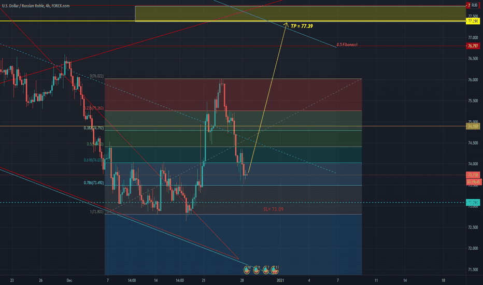Click the current price label 73.738

pyautogui.click(x=473, y=175)
